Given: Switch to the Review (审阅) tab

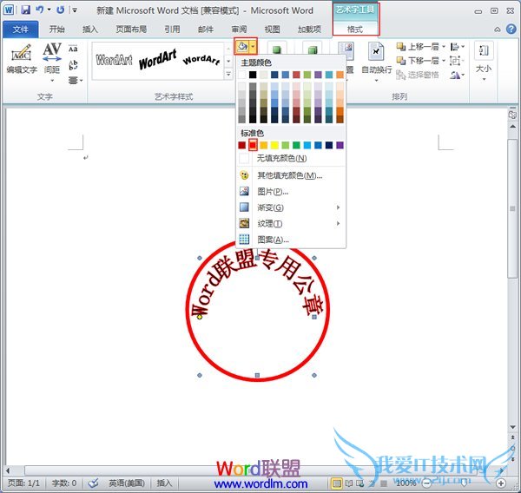Looking at the screenshot, I should click(239, 30).
